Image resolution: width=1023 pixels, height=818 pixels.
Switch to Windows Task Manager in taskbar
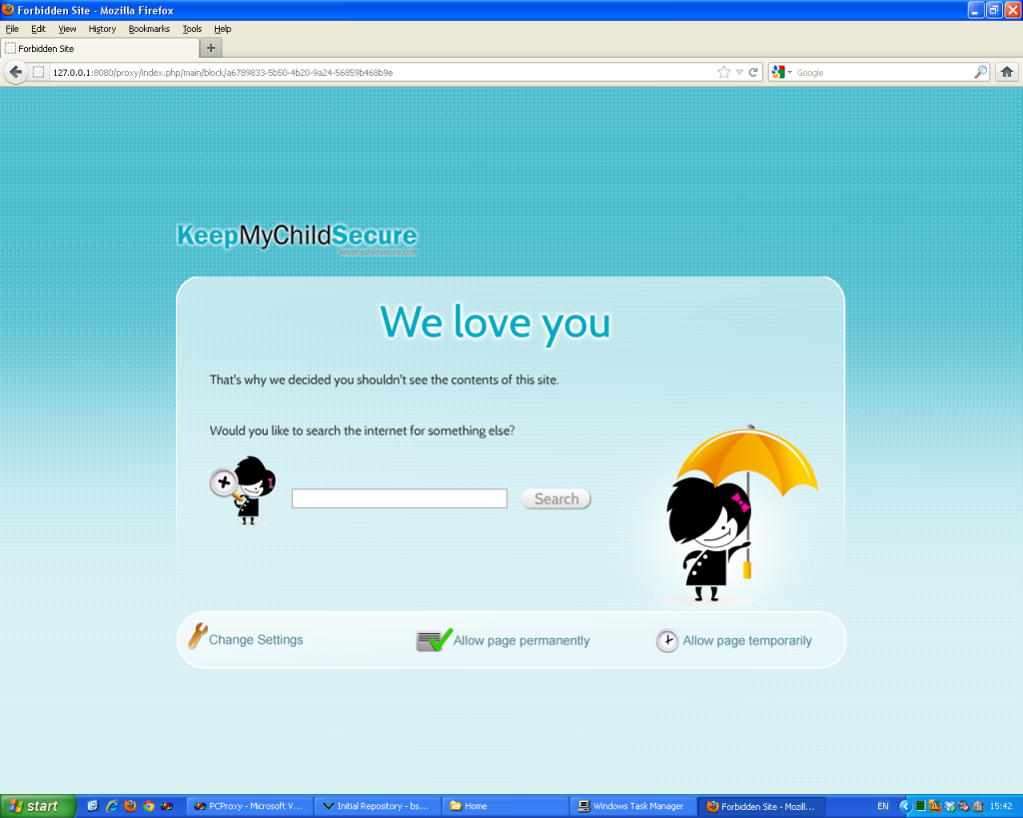(630, 806)
